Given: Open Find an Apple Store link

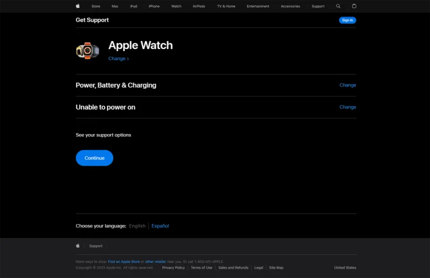Looking at the screenshot, I should (x=124, y=261).
